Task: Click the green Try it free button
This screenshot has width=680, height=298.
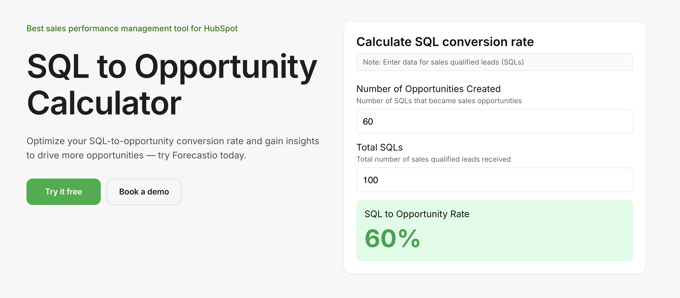Action: pos(63,191)
